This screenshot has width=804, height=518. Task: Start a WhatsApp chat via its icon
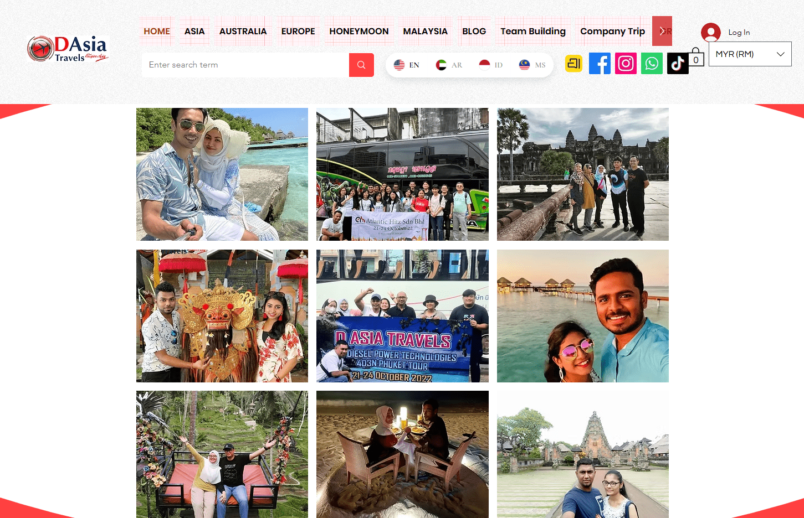[x=652, y=63]
